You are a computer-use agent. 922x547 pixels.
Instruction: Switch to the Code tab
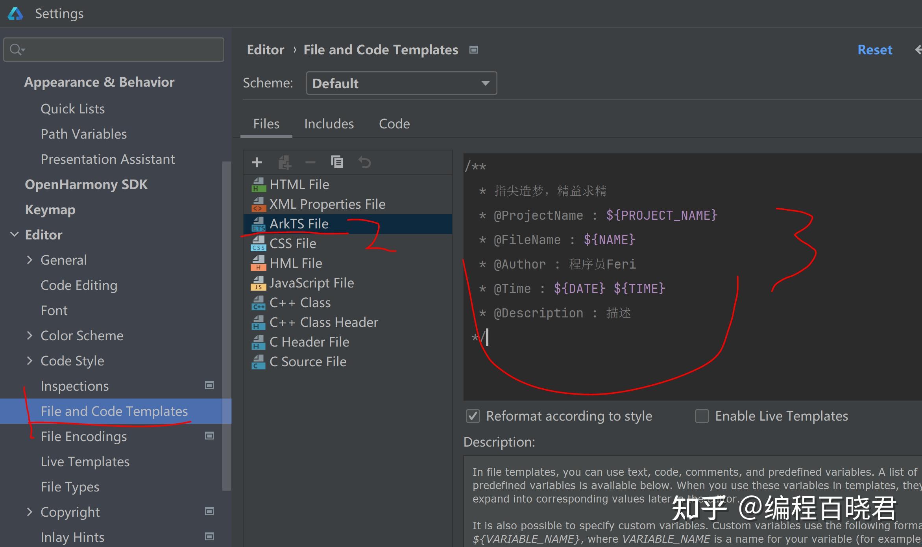pyautogui.click(x=394, y=124)
